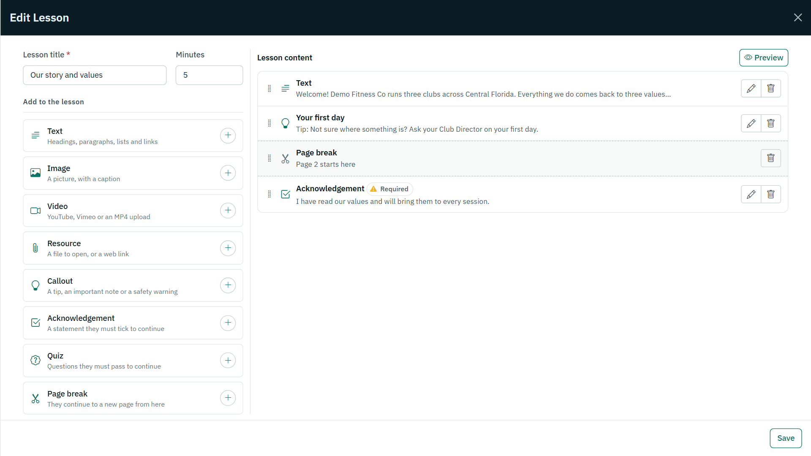Click the drag handle of 'Your first day'
Screen dimensions: 811x456
coord(269,123)
